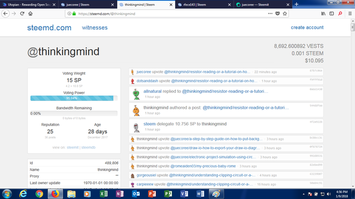Image resolution: width=355 pixels, height=199 pixels.
Task: Click the volume speaker tray icon
Action: (x=329, y=194)
